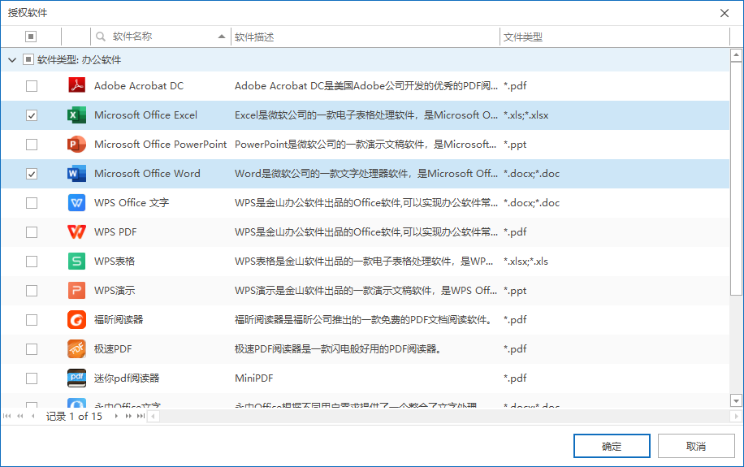Uncheck the Microsoft Office Excel checkbox
Image resolution: width=744 pixels, height=467 pixels.
pyautogui.click(x=32, y=116)
